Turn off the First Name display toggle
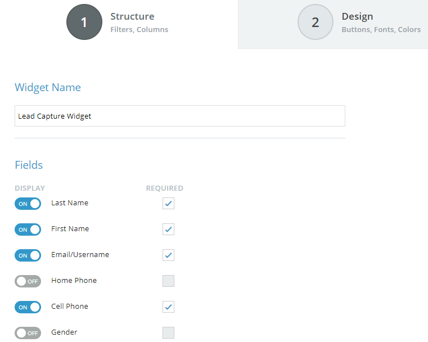 pyautogui.click(x=28, y=229)
